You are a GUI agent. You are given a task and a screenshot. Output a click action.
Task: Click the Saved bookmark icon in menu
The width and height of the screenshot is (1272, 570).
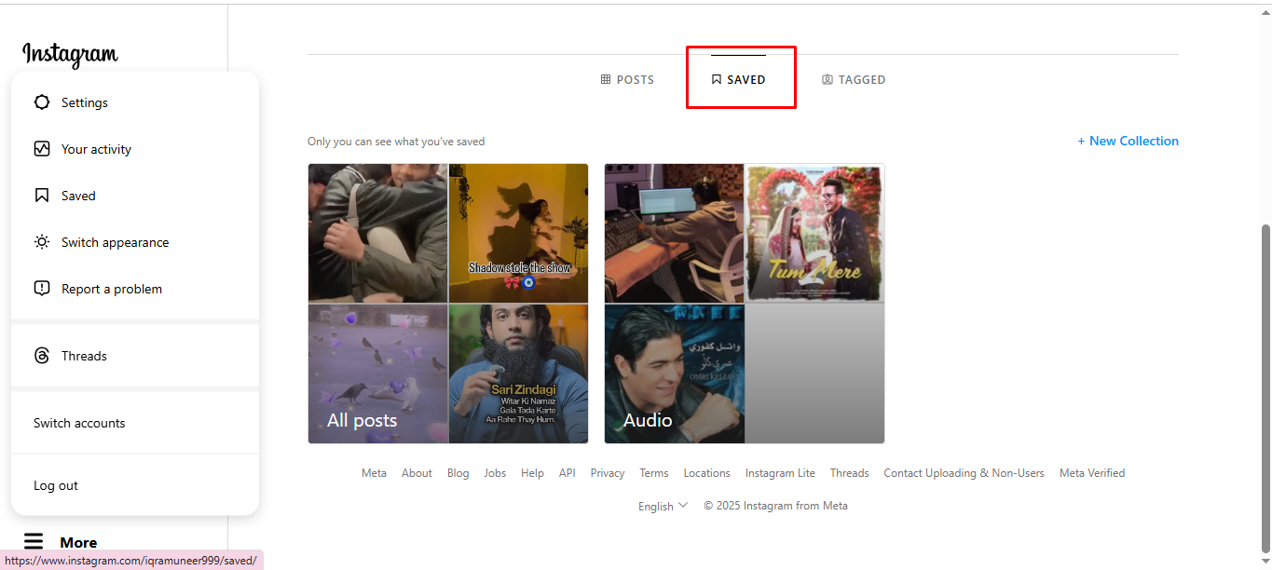[42, 196]
